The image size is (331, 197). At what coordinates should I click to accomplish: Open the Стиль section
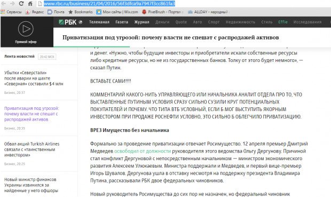267,22
